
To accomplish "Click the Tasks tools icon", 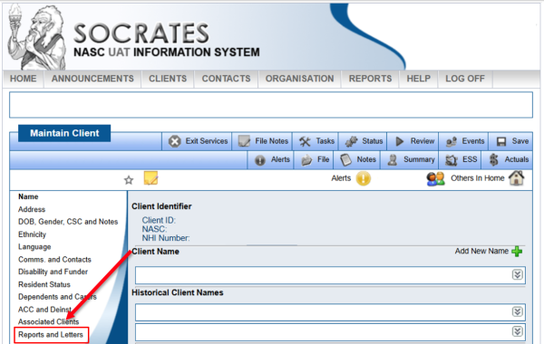I will pyautogui.click(x=305, y=141).
